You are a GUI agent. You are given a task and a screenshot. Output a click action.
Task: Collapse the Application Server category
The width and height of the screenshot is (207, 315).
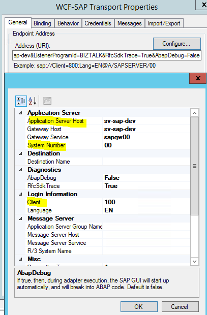tap(20, 113)
